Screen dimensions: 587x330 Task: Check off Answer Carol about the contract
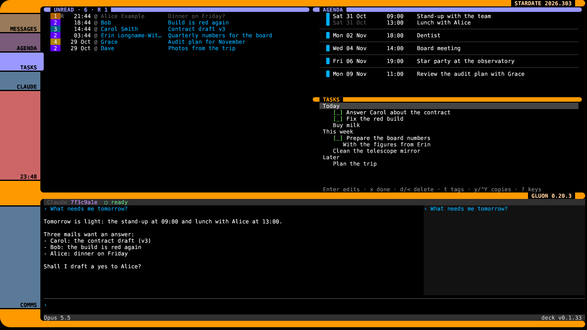pyautogui.click(x=338, y=112)
